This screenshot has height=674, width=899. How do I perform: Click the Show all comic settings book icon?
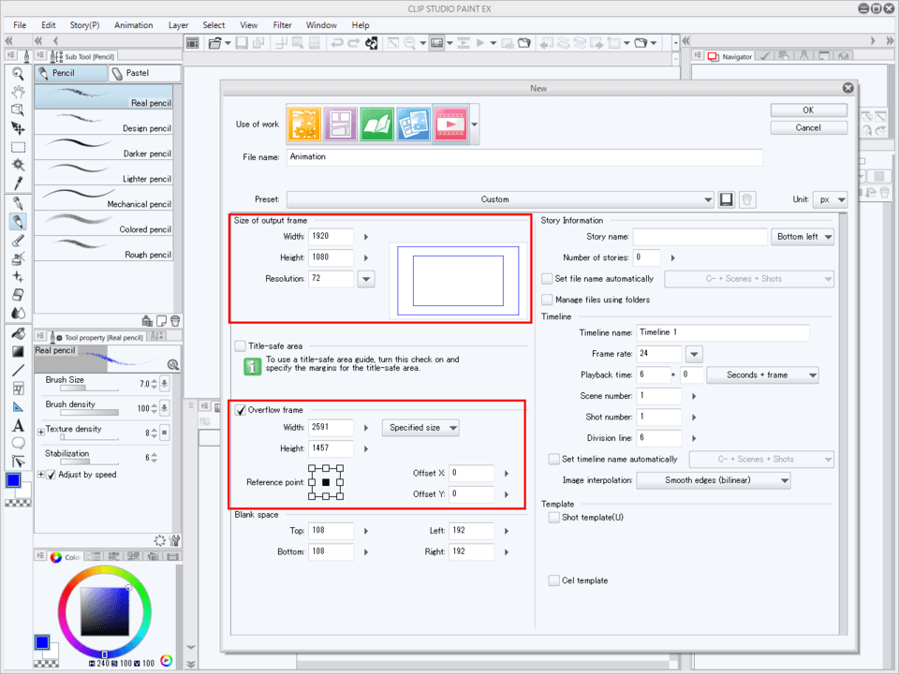tap(376, 123)
